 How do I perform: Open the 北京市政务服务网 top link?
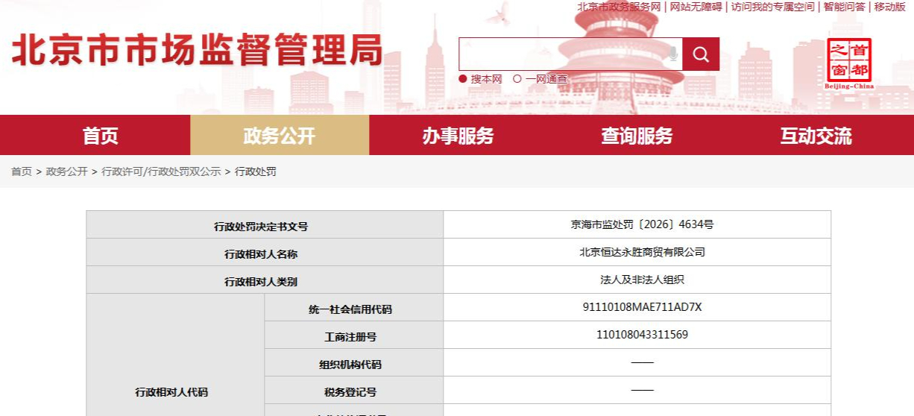[619, 7]
